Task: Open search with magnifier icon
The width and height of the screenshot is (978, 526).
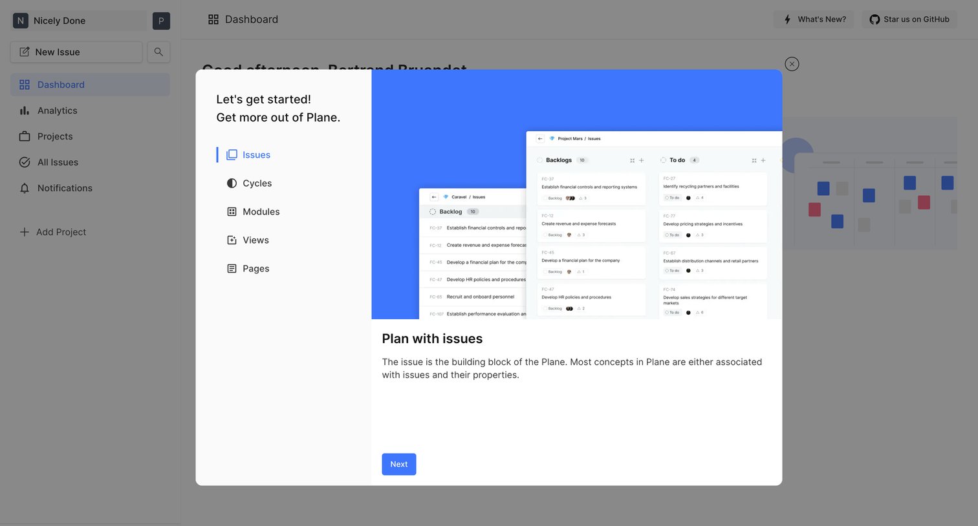Action: pyautogui.click(x=158, y=52)
